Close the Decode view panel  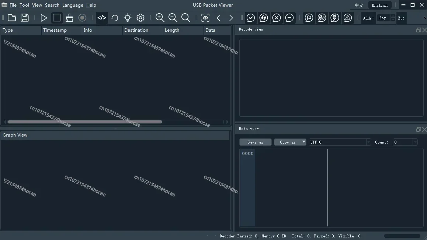(424, 30)
